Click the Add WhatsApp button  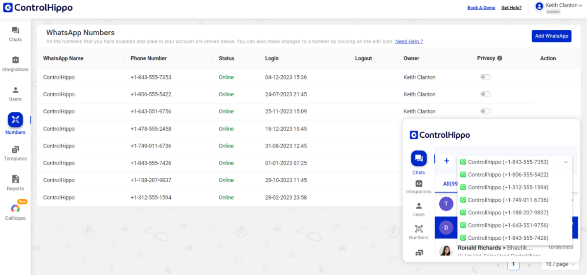click(551, 36)
